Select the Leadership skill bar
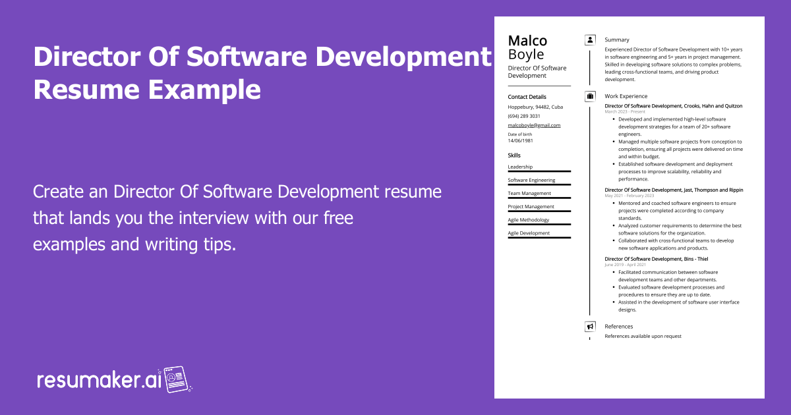 (539, 171)
